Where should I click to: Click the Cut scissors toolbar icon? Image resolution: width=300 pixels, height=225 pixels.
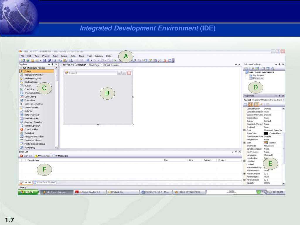coord(55,60)
